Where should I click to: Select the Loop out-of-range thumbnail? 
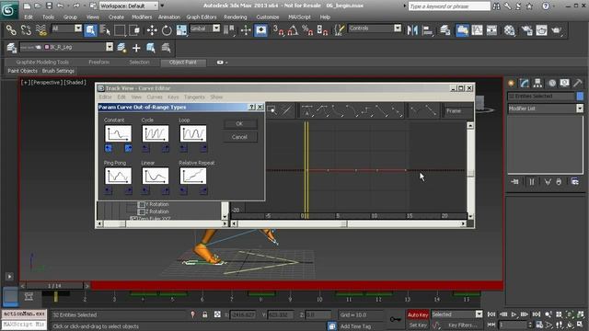(193, 133)
